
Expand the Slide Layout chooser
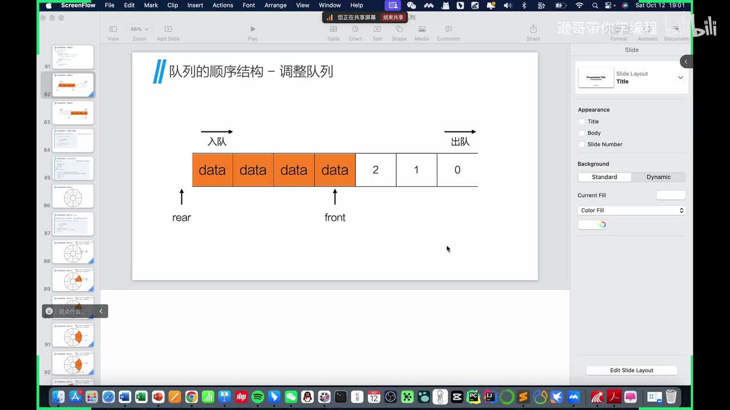(680, 77)
